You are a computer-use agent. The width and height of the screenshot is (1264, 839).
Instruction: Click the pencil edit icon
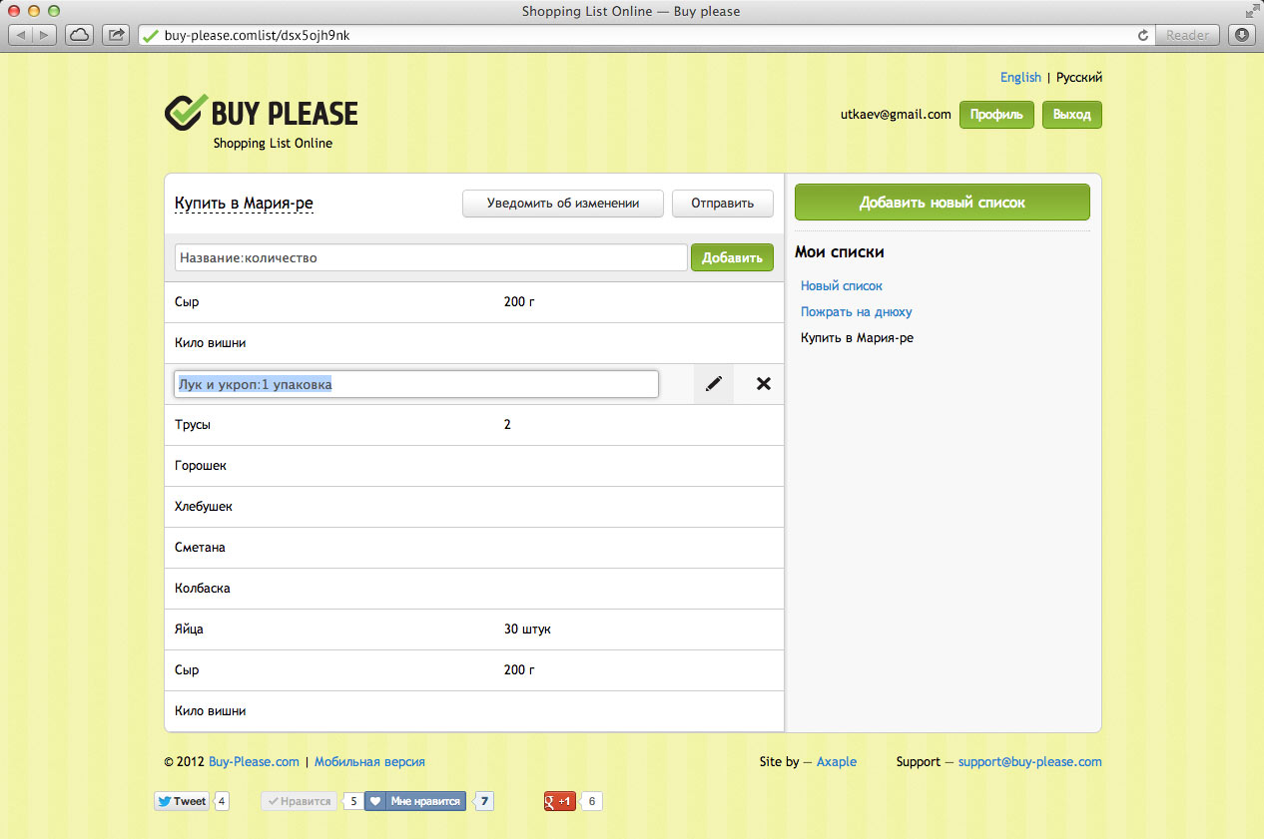(x=713, y=384)
